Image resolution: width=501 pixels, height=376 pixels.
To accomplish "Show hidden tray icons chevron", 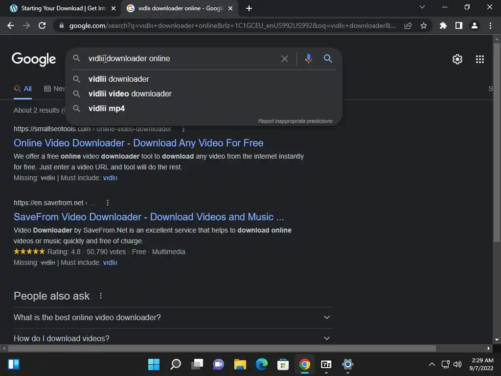I will pyautogui.click(x=432, y=364).
